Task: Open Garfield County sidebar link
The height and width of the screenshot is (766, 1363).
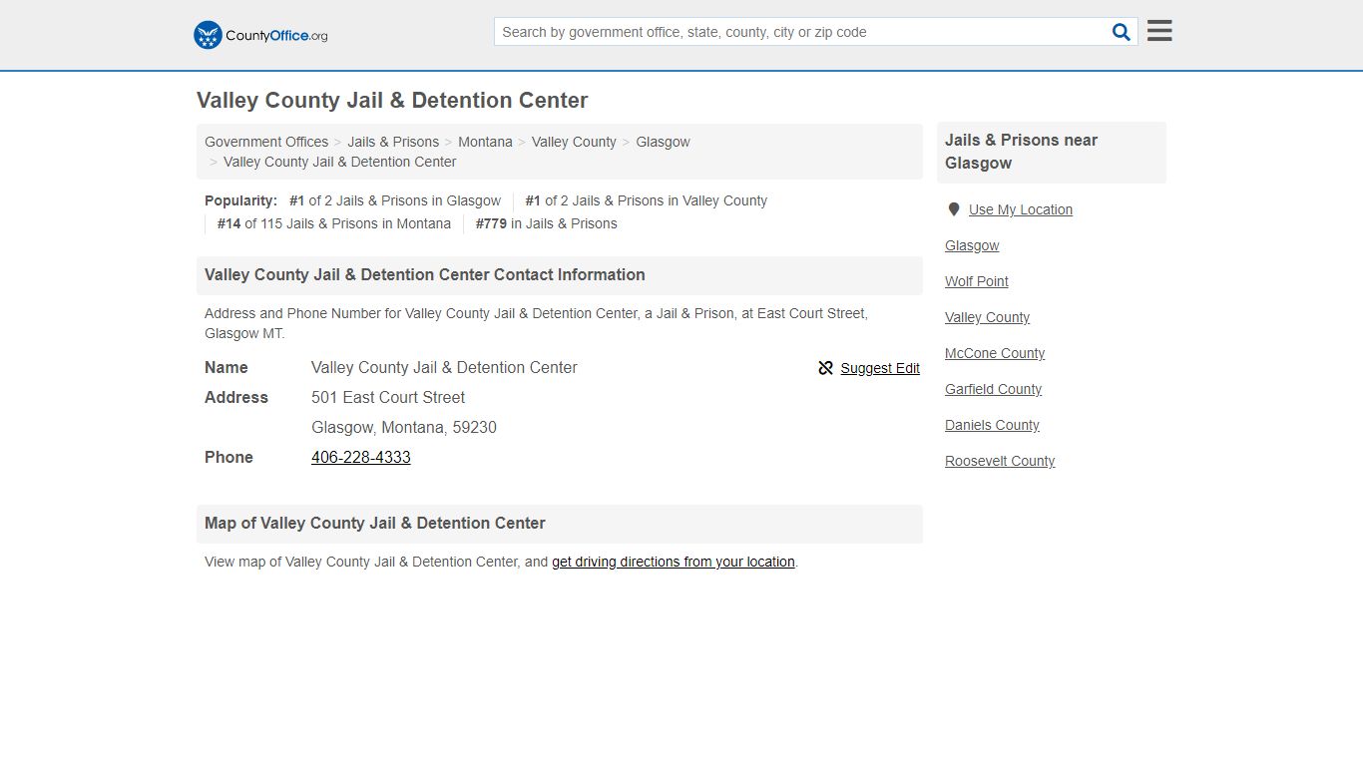Action: pos(993,389)
